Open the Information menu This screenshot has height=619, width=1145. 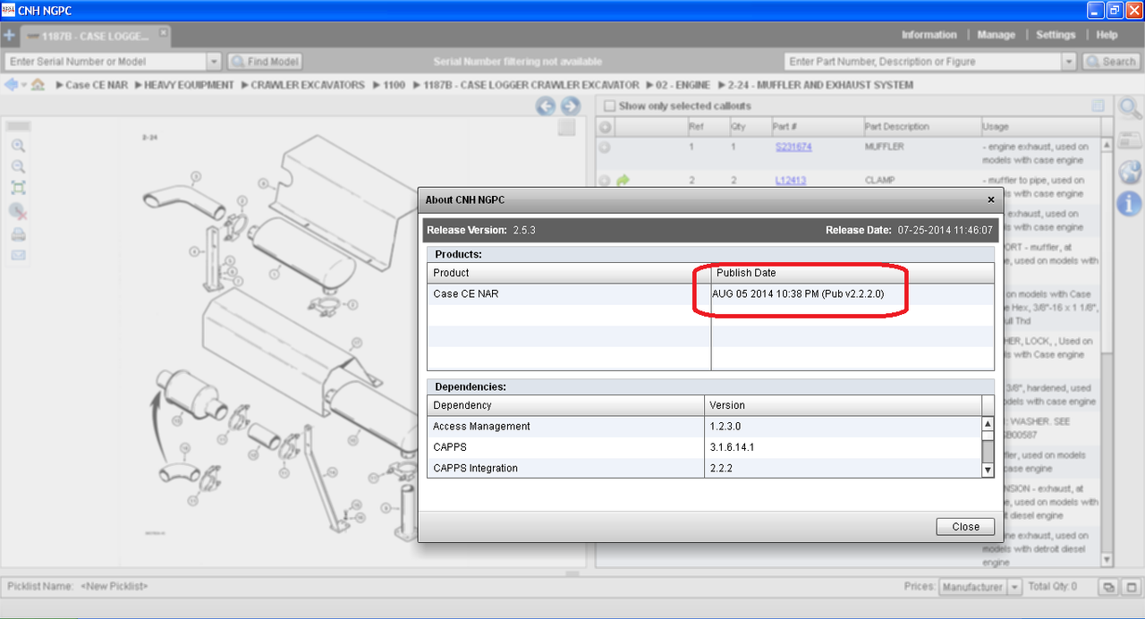point(929,35)
